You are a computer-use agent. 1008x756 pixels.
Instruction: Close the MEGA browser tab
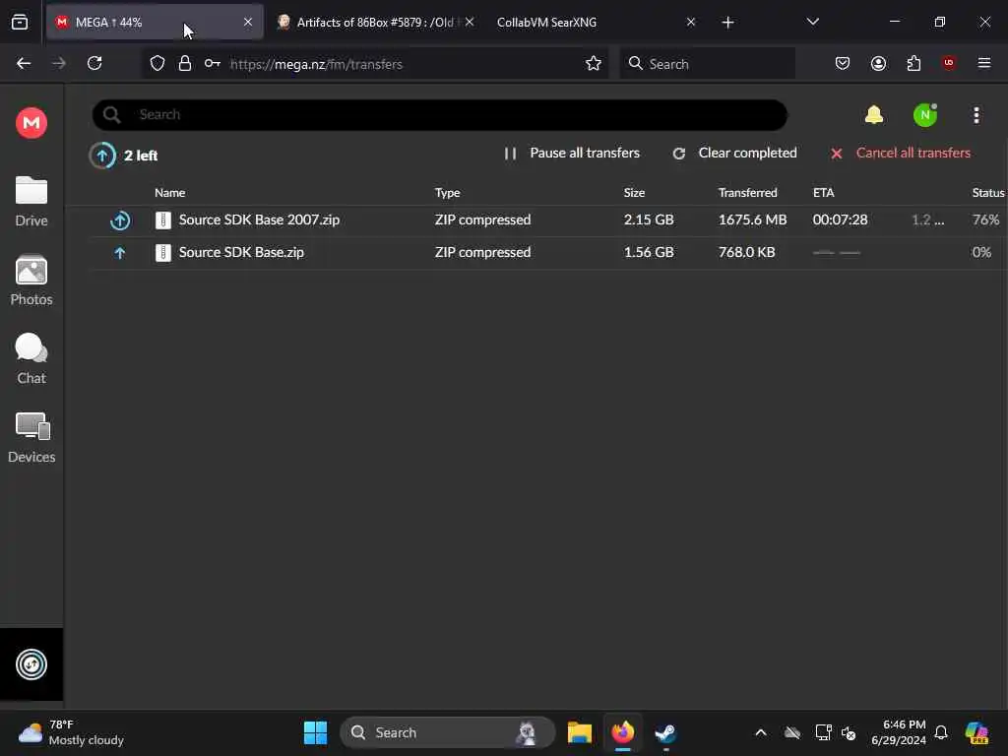pos(248,22)
